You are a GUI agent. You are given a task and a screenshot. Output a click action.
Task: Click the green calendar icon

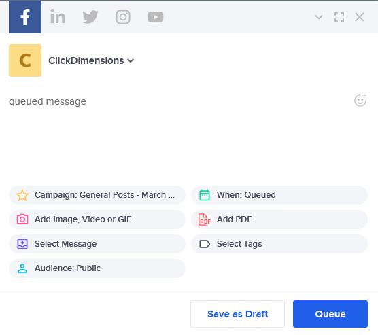coord(205,195)
